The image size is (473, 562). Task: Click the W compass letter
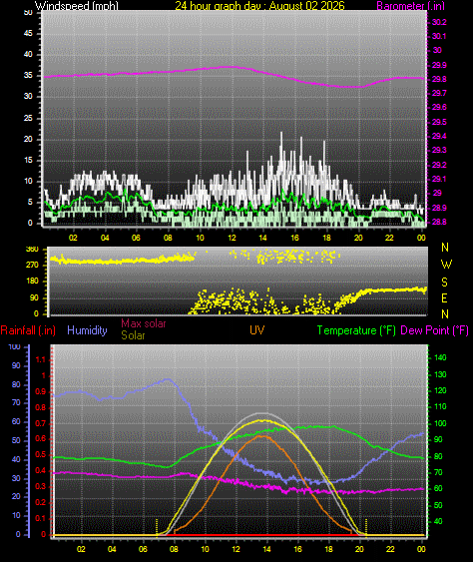coord(446,265)
